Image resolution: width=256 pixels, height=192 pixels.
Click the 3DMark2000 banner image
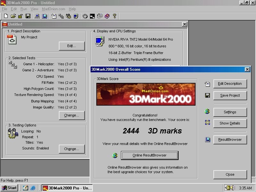[x=146, y=94]
